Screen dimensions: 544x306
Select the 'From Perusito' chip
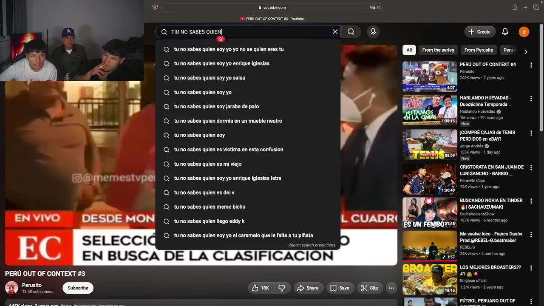click(479, 50)
